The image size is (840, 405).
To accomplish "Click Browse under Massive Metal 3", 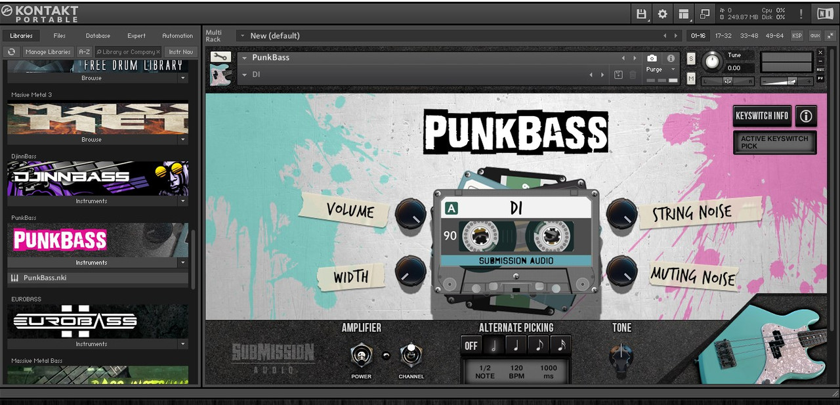I will 92,140.
